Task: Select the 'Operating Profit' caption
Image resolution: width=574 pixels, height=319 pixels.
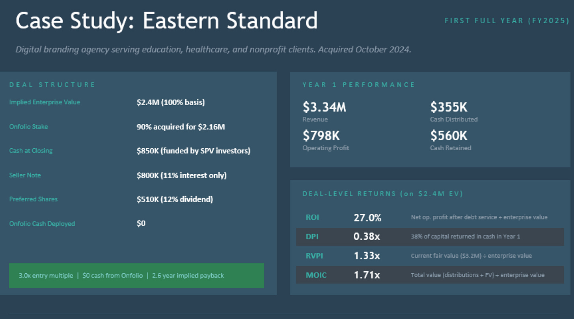Action: 326,148
